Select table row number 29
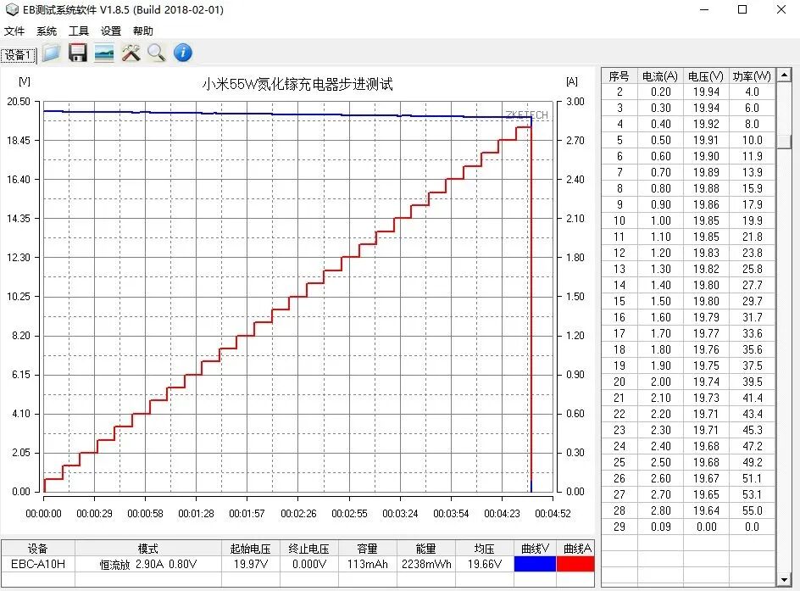This screenshot has height=591, width=800. pyautogui.click(x=688, y=527)
